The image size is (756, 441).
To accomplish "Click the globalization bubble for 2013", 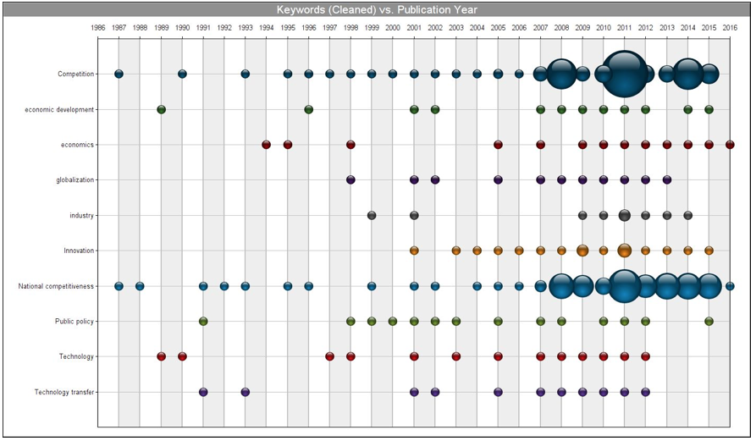I will [x=667, y=179].
